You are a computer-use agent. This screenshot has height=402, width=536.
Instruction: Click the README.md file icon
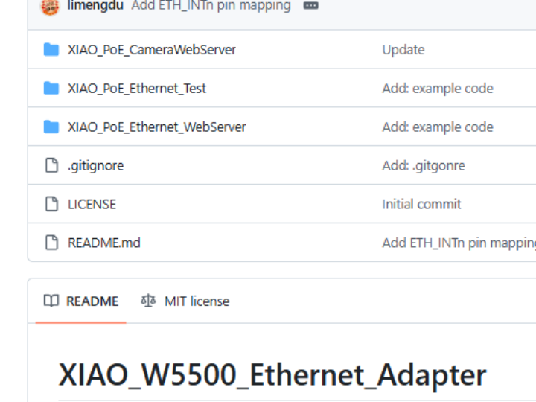tap(51, 243)
